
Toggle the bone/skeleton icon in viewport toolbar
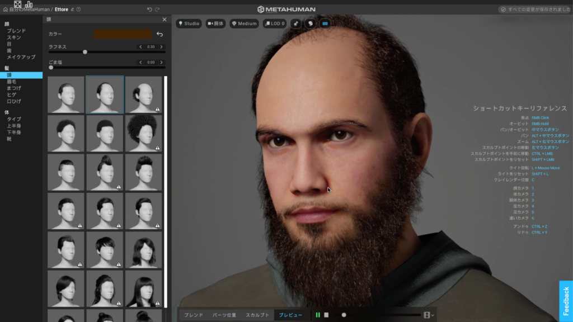coord(296,23)
